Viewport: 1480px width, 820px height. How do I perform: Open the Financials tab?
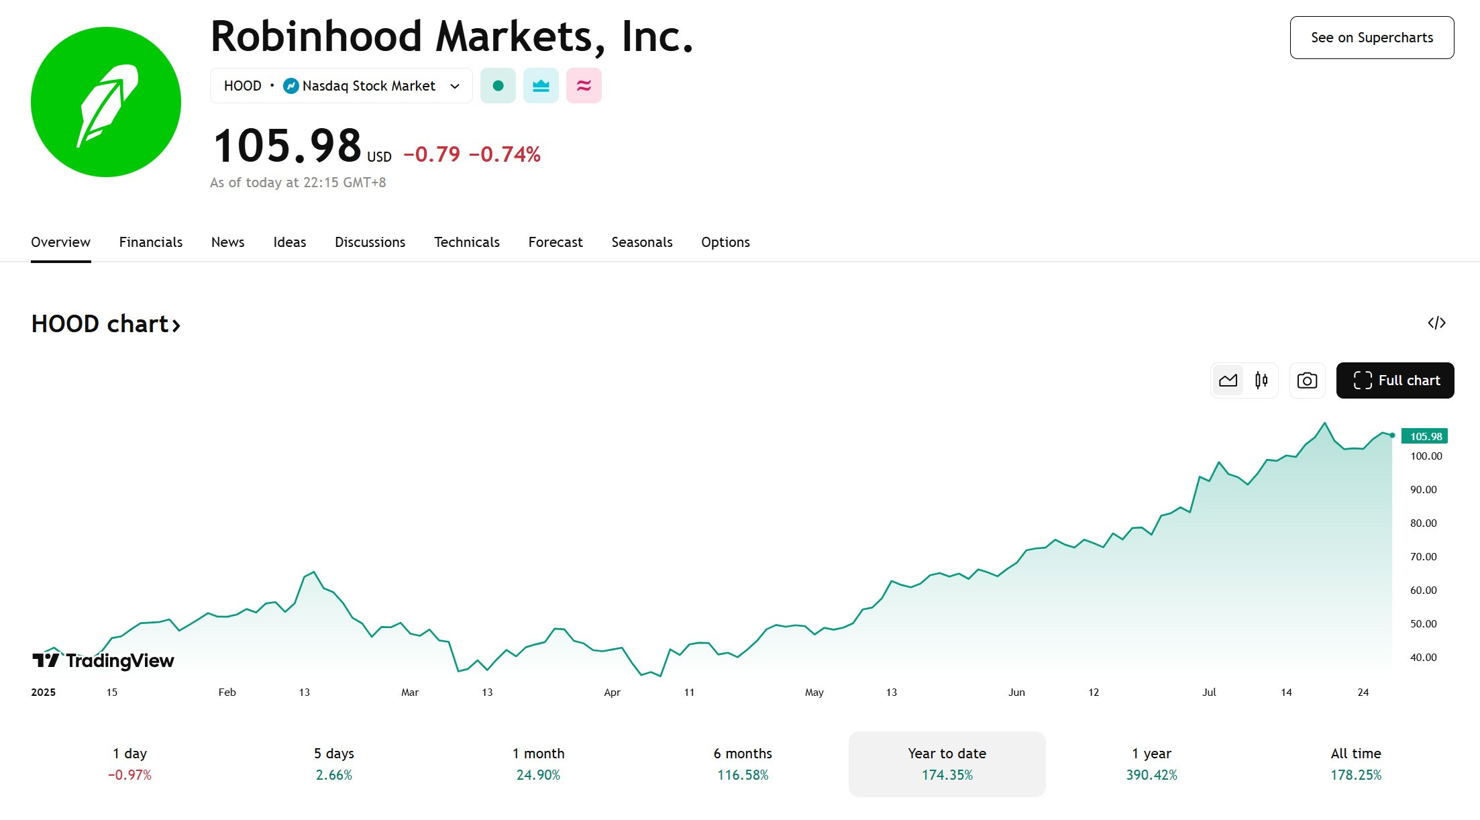pyautogui.click(x=151, y=242)
